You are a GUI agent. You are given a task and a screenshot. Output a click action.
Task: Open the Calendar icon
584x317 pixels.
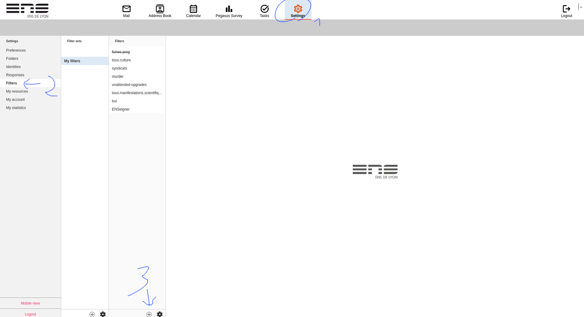(193, 9)
